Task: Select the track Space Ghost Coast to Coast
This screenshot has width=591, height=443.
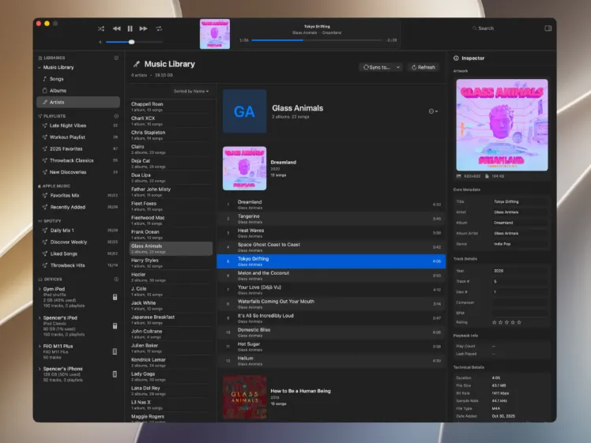Action: click(x=331, y=247)
